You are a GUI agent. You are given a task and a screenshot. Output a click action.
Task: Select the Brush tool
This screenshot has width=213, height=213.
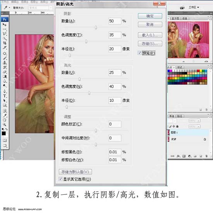5,58
